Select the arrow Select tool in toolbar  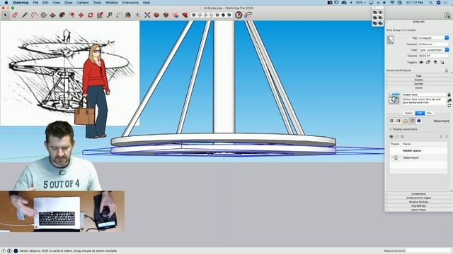(5, 15)
